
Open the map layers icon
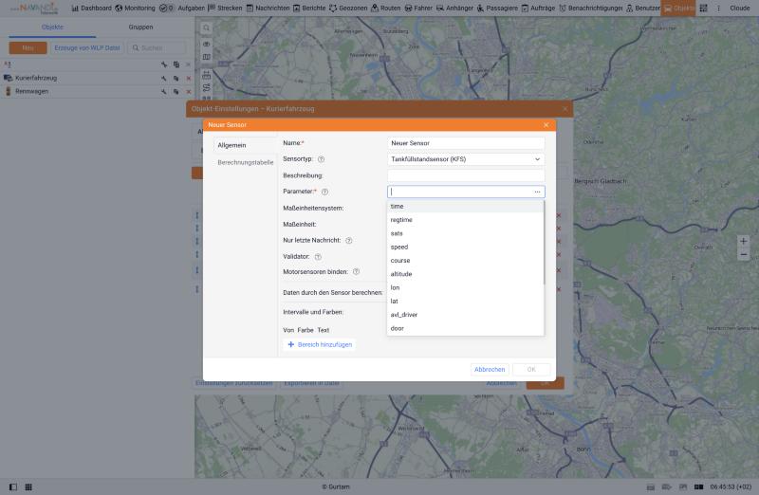[206, 57]
